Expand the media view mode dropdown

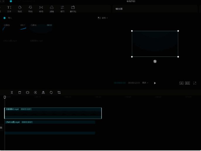pyautogui.click(x=103, y=18)
